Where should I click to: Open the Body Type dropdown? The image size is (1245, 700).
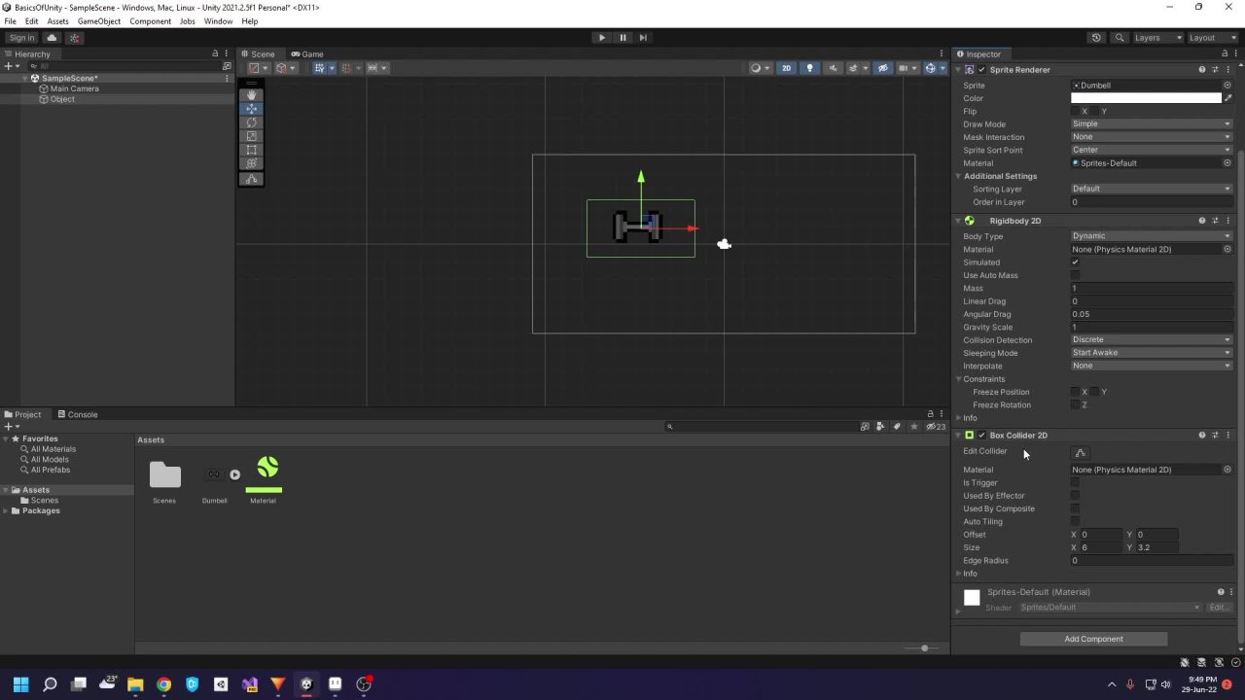coord(1151,236)
